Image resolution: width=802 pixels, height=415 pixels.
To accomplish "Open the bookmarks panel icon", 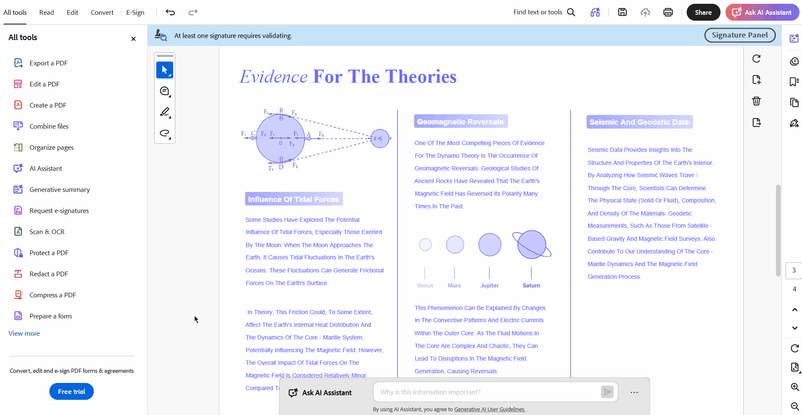I will (794, 82).
